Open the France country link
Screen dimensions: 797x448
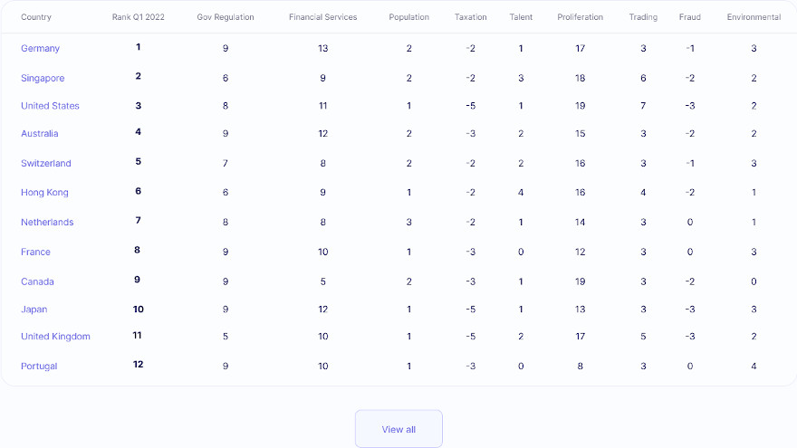[35, 253]
